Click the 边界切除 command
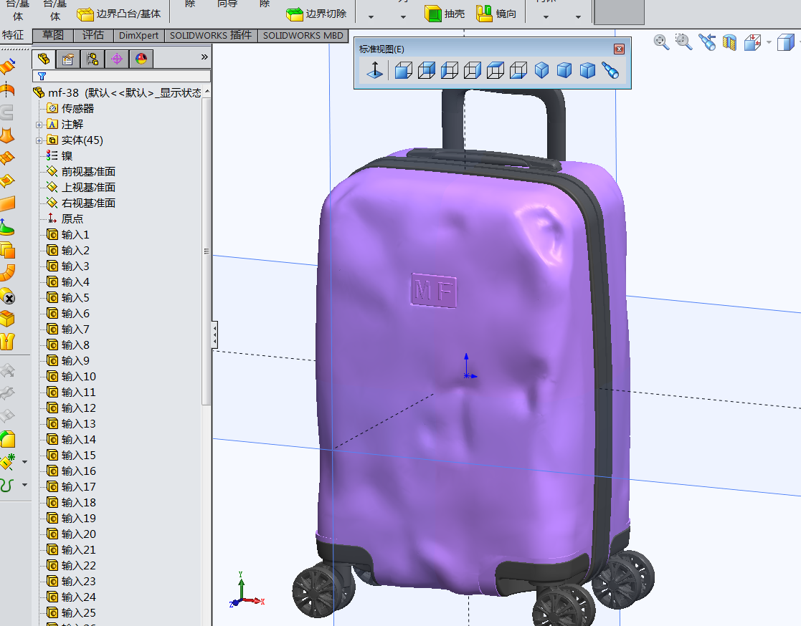Image resolution: width=801 pixels, height=626 pixels. coord(316,14)
